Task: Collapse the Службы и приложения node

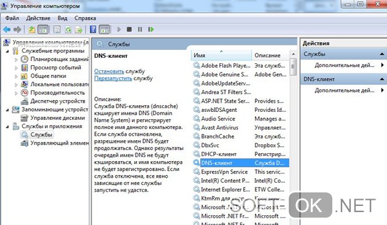Action: point(7,127)
